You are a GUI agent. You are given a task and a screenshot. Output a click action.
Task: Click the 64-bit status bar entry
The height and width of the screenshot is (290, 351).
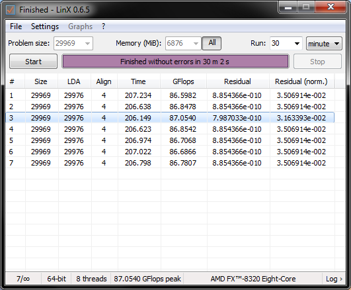click(56, 279)
